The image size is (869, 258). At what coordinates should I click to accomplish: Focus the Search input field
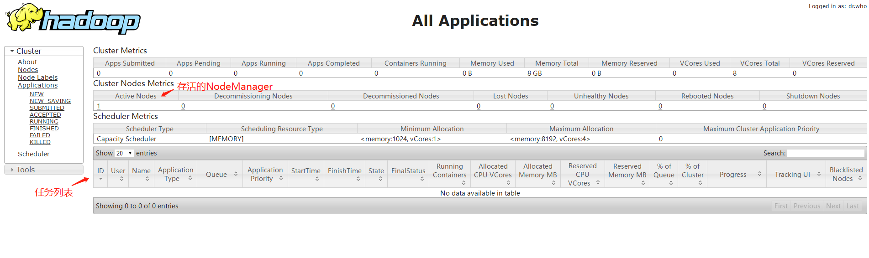826,153
